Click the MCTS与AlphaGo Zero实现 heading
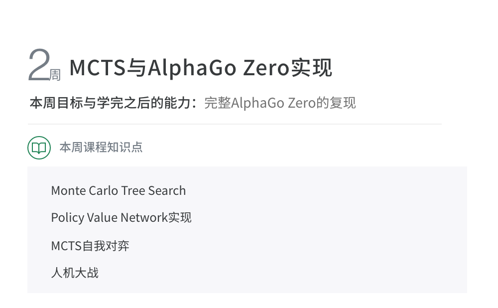498x308 pixels. (200, 68)
